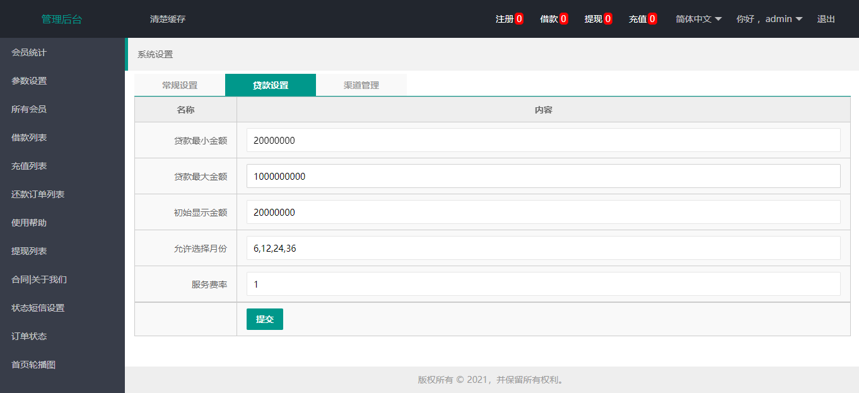Switch to the 常规设置 tab

(180, 85)
